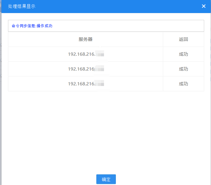Select the third row server IP address
This screenshot has height=185, width=211.
81,84
